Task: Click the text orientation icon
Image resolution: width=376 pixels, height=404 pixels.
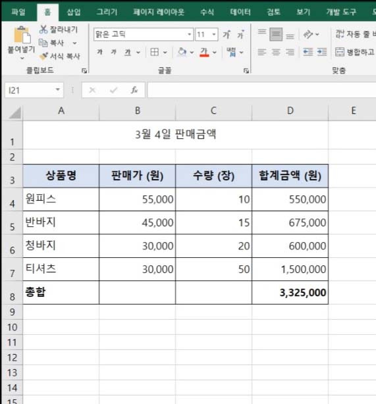Action: click(x=308, y=34)
